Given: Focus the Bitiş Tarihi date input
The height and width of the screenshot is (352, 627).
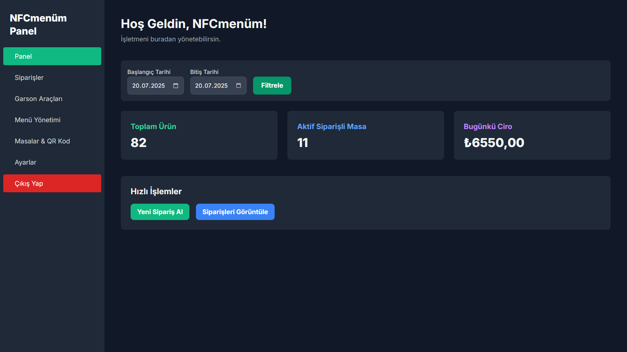Looking at the screenshot, I should click(212, 86).
